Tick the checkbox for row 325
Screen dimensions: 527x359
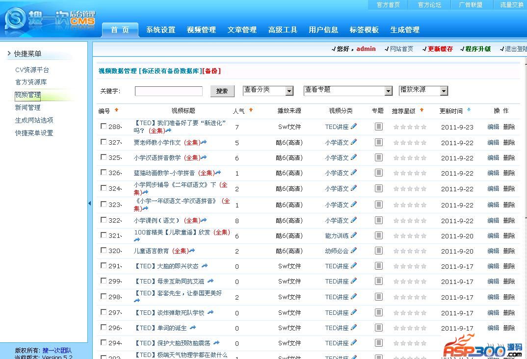click(x=104, y=157)
